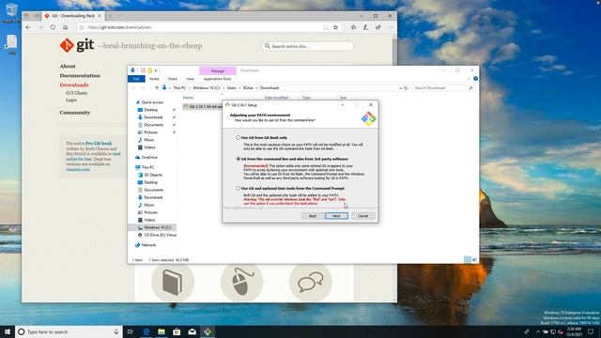Open Windows Start menu
The height and width of the screenshot is (338, 601).
pos(8,331)
